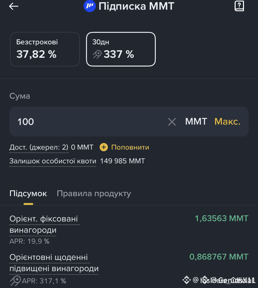Tap the rocket icon beside 337 %
Screen dimensions: 258x288
[97, 54]
